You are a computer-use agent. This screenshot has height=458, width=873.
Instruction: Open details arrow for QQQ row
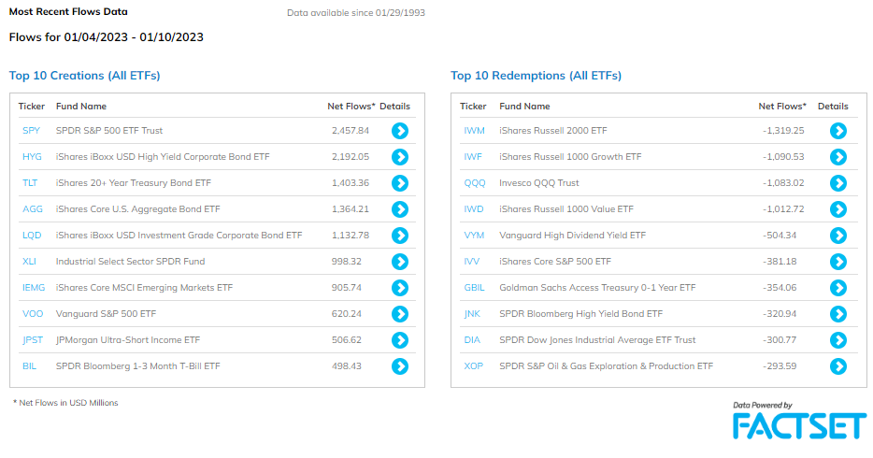(837, 183)
